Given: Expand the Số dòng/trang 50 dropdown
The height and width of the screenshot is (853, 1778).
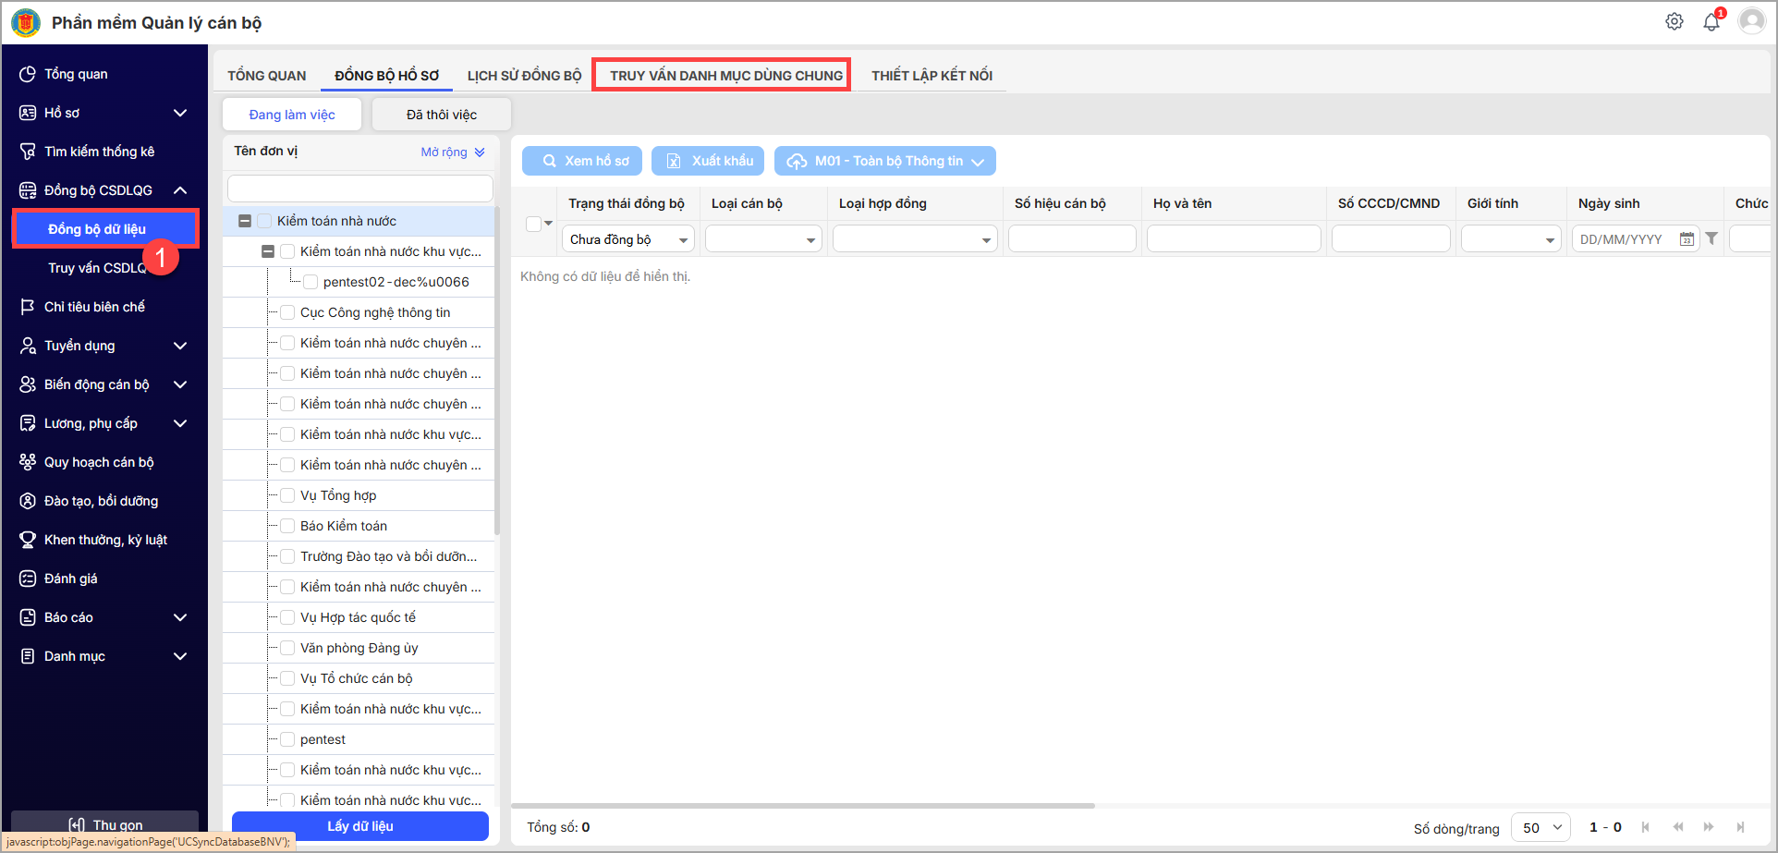Looking at the screenshot, I should click(1541, 827).
